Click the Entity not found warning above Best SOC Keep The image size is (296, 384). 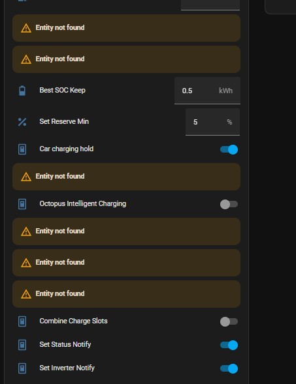[x=126, y=59]
